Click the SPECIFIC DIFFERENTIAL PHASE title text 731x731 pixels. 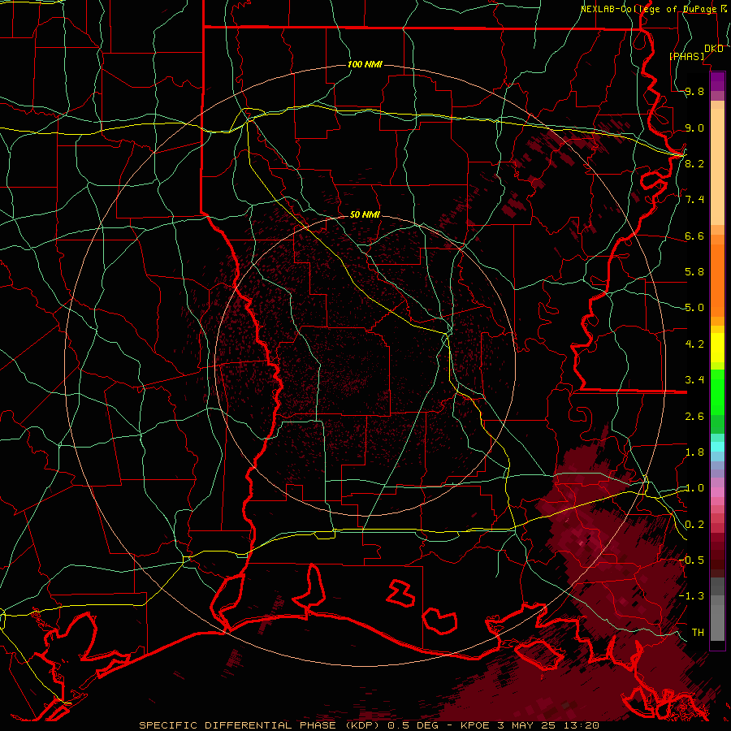point(237,725)
